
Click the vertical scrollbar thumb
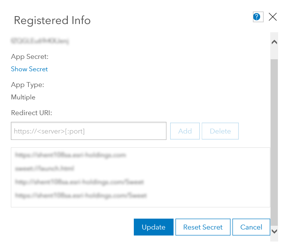(274, 139)
